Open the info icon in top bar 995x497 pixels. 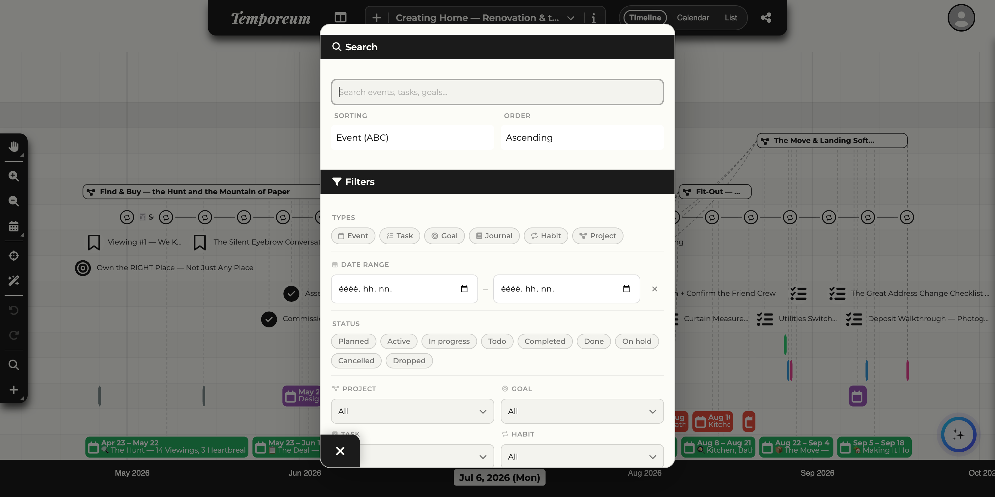click(x=594, y=18)
